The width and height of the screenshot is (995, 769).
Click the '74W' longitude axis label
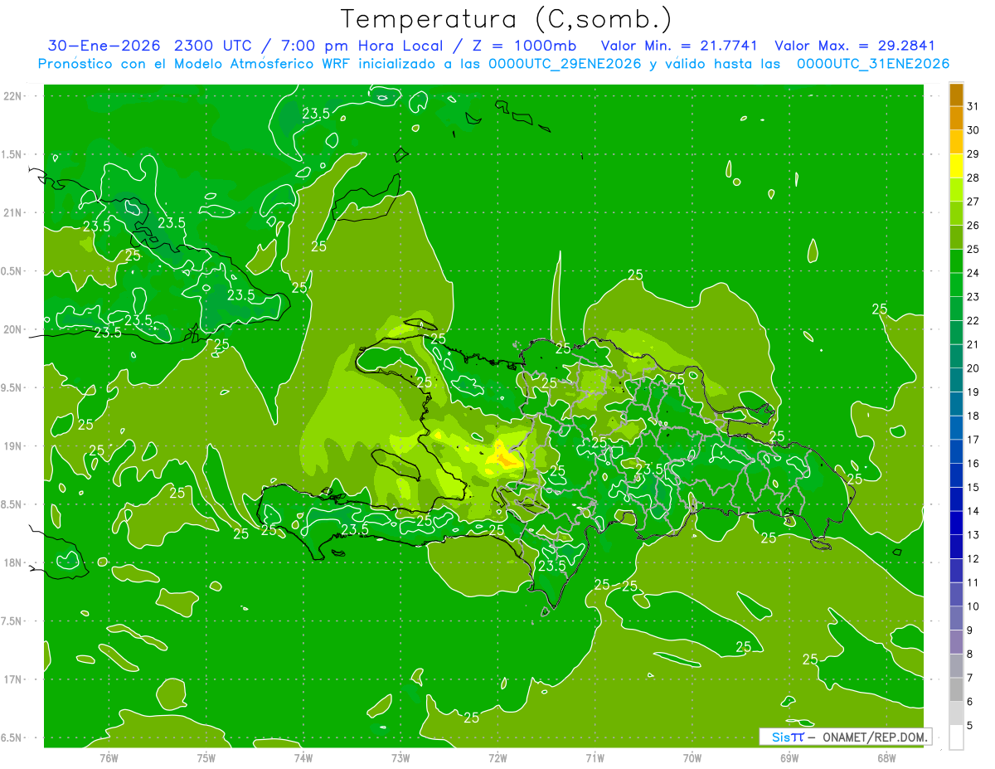click(303, 757)
